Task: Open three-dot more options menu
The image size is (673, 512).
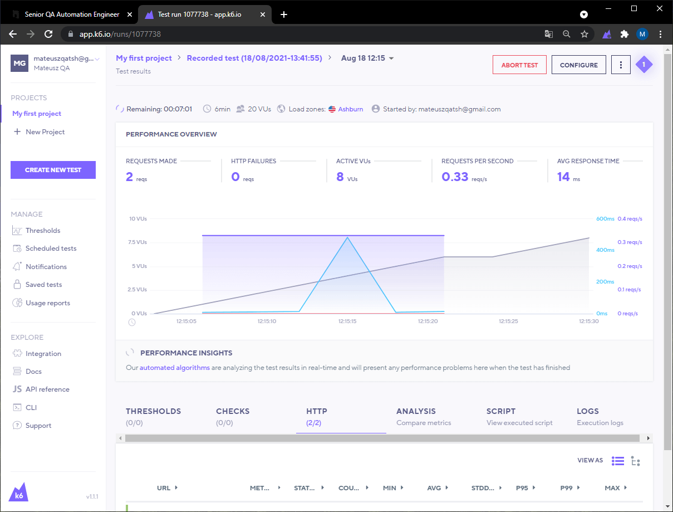Action: [621, 65]
